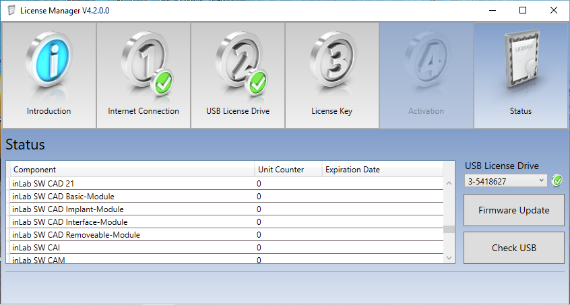Select the row 'inLab SW CAM'
The width and height of the screenshot is (570, 305).
(227, 259)
